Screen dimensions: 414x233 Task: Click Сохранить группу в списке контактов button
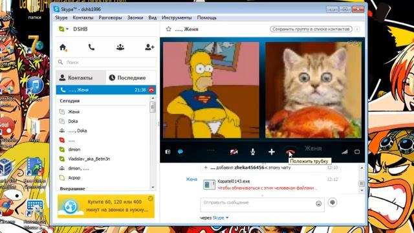click(311, 29)
